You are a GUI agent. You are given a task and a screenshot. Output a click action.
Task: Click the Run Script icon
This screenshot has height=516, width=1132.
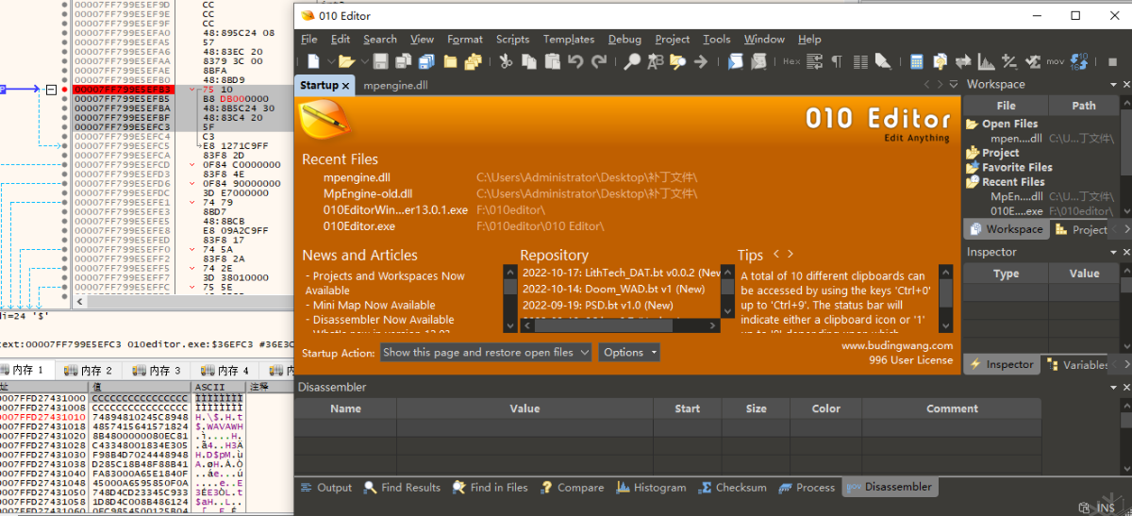[736, 61]
